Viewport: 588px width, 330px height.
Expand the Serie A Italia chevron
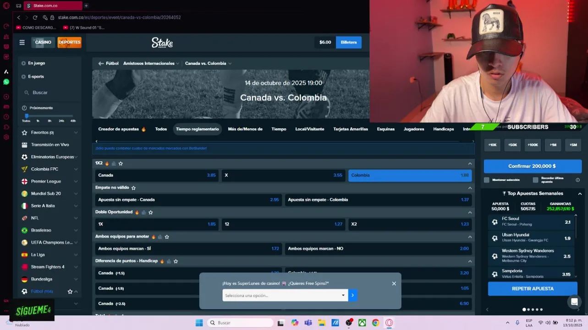point(76,206)
